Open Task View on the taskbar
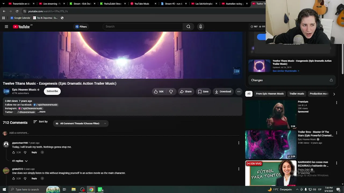344x193 pixels. pyautogui.click(x=64, y=190)
